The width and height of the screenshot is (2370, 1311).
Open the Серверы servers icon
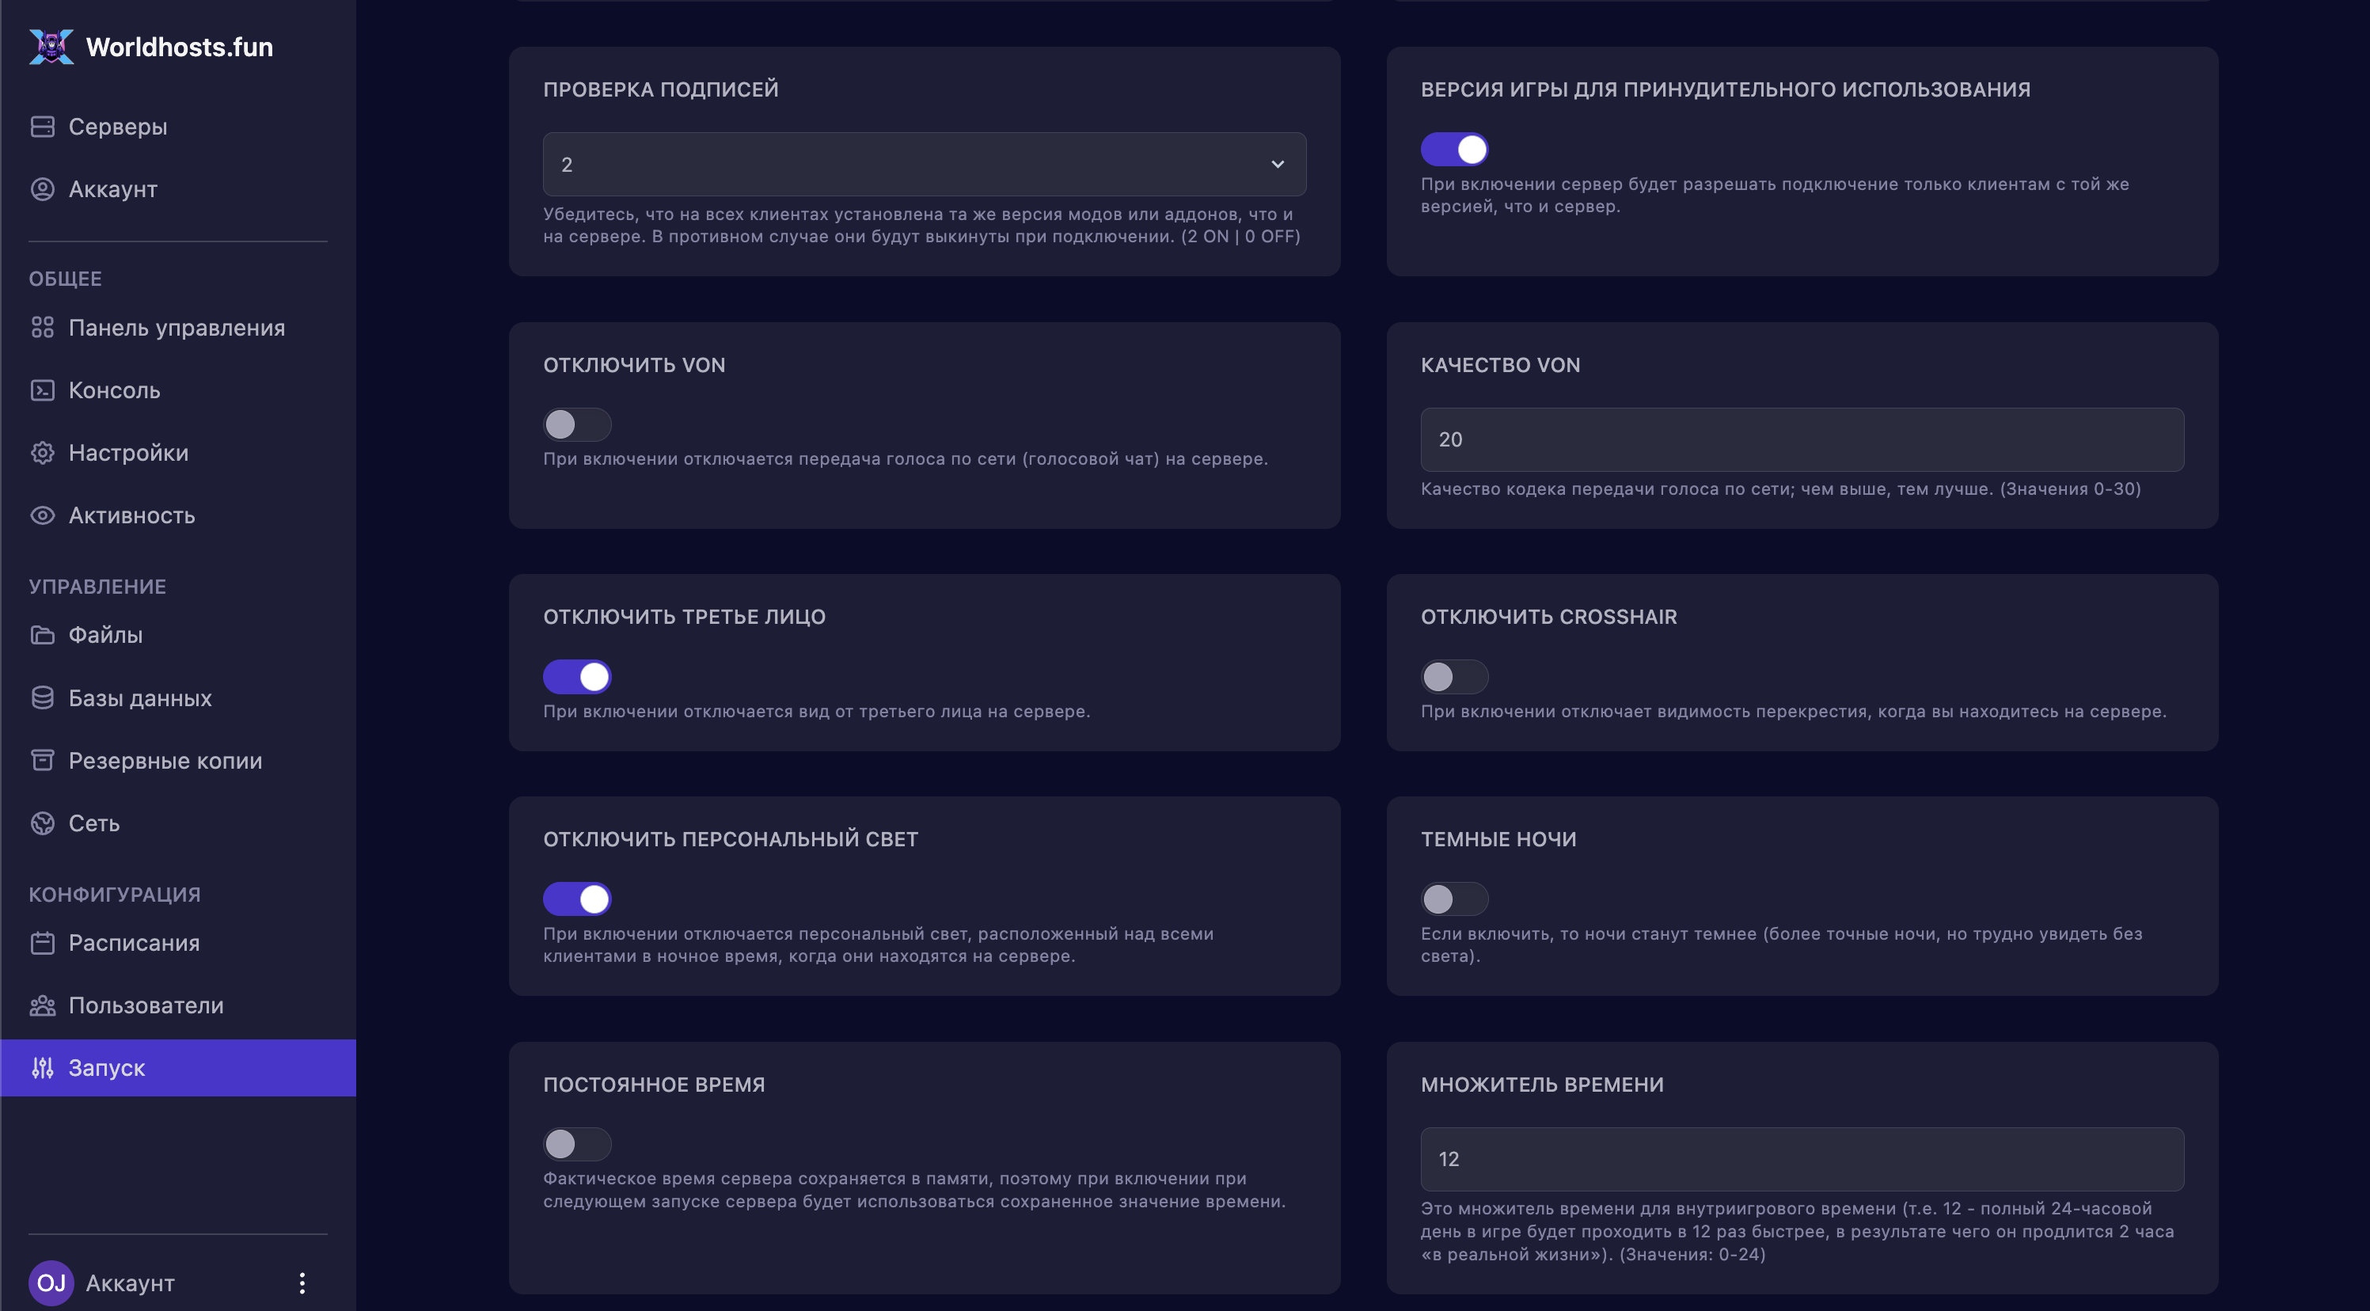click(42, 127)
